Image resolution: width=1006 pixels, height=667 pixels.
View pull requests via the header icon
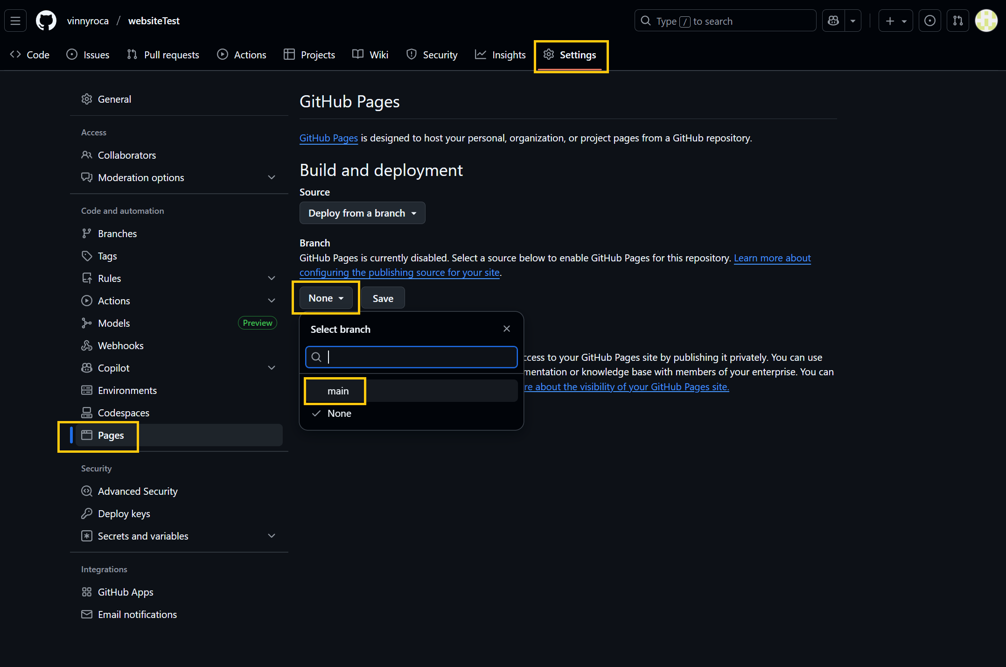coord(957,21)
